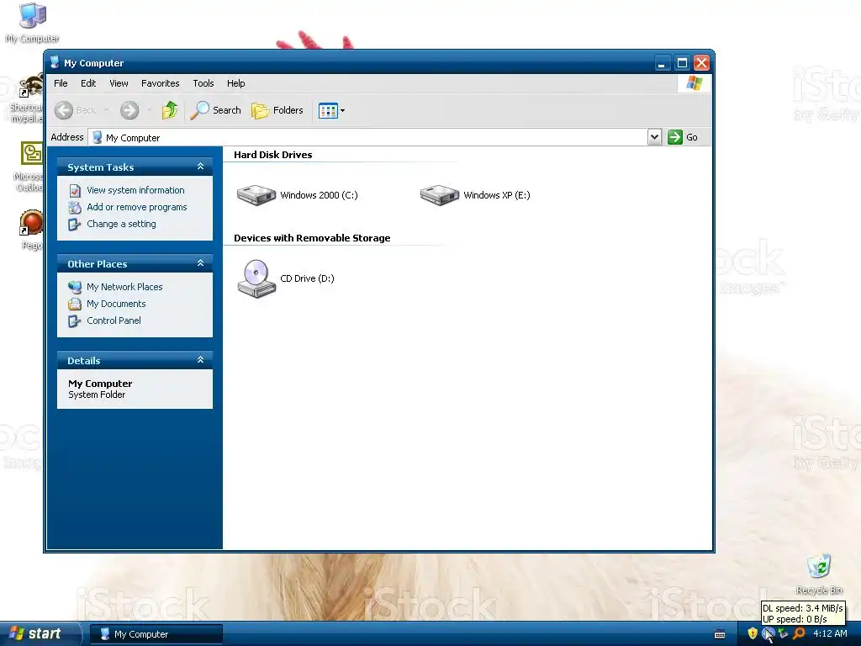
Task: Open the Views icon dropdown
Action: tap(331, 110)
